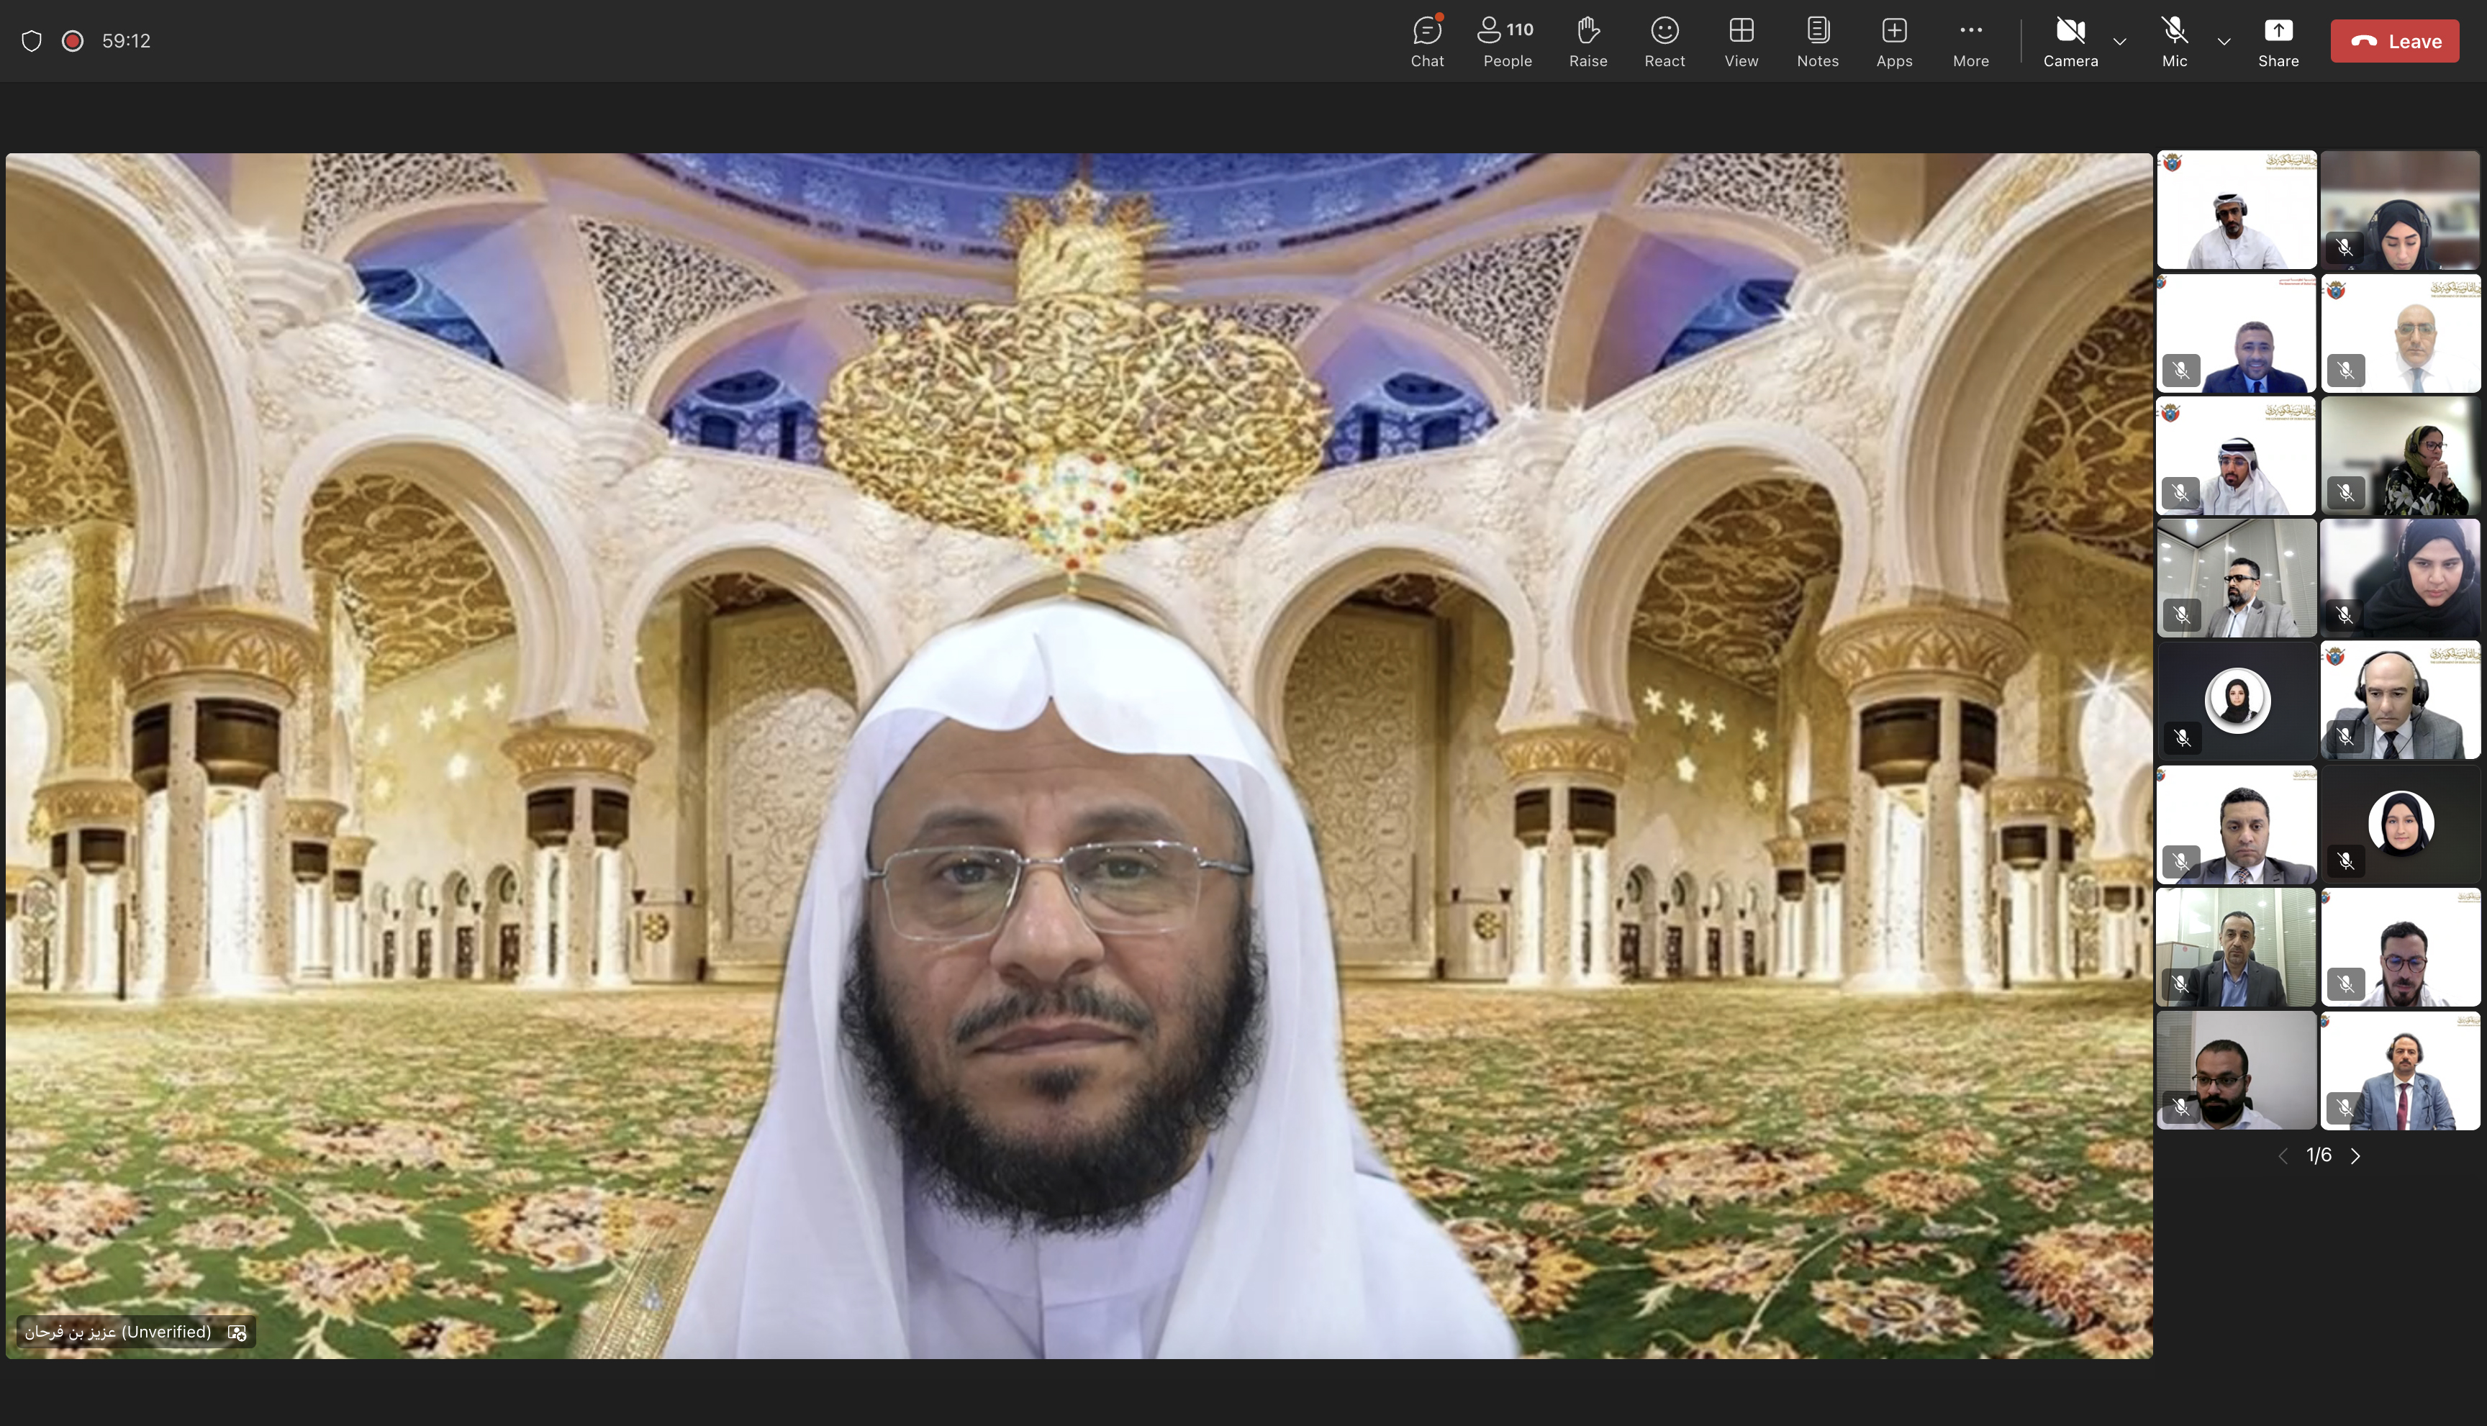2487x1426 pixels.
Task: Click mute icon on left avatar tile
Action: (x=2181, y=737)
